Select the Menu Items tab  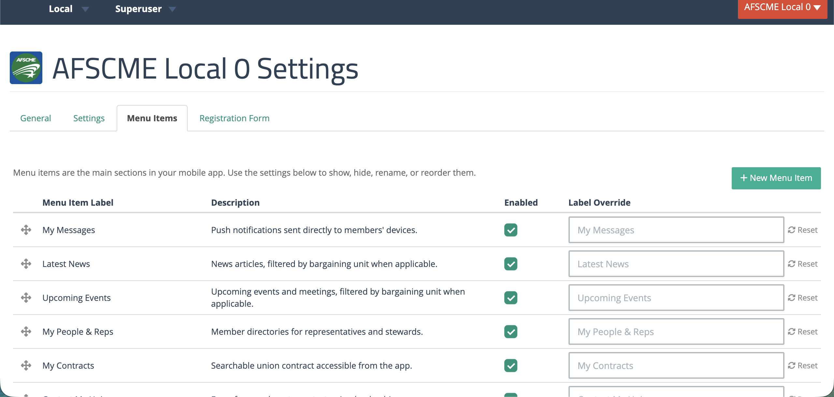pyautogui.click(x=152, y=118)
